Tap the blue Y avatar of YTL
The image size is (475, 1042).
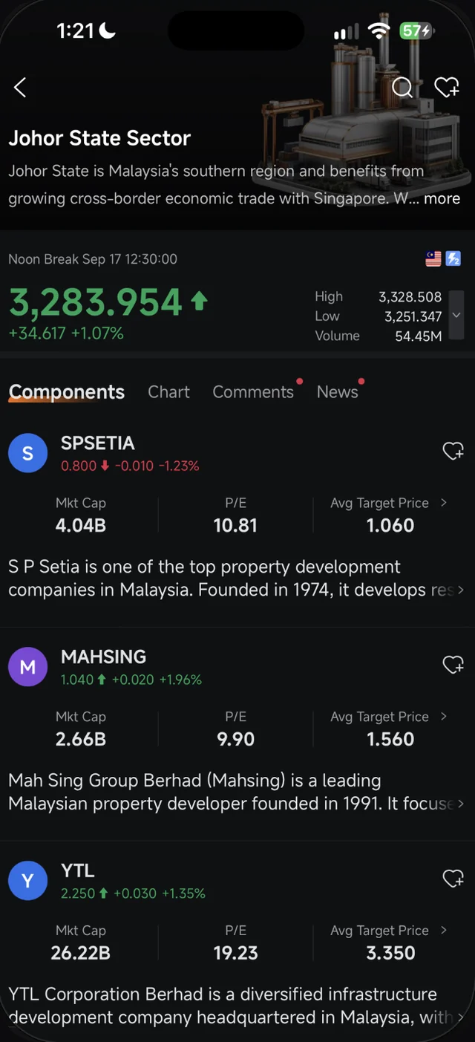coord(27,881)
